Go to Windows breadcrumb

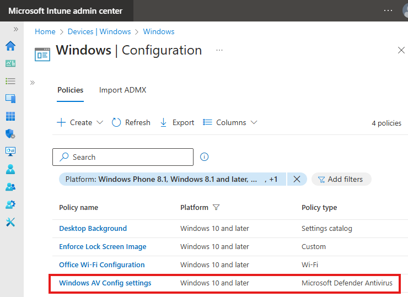[x=159, y=31]
